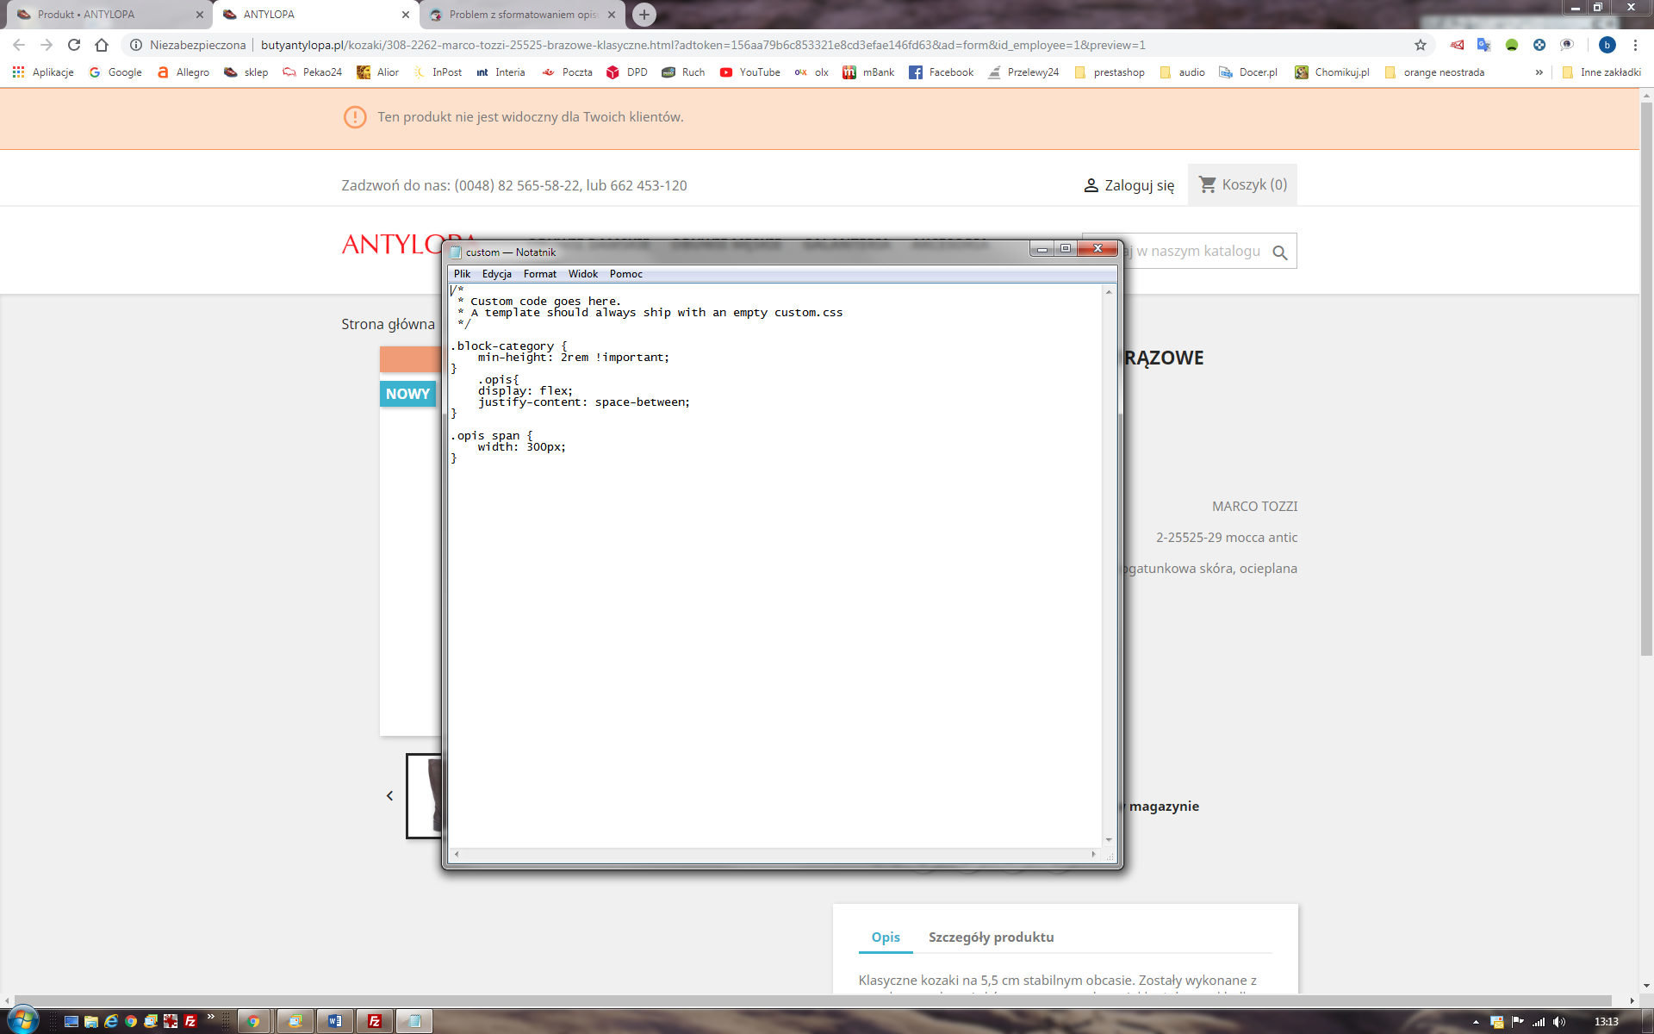Switch to the Szczegóły produktu tab
The image size is (1654, 1034).
point(991,937)
